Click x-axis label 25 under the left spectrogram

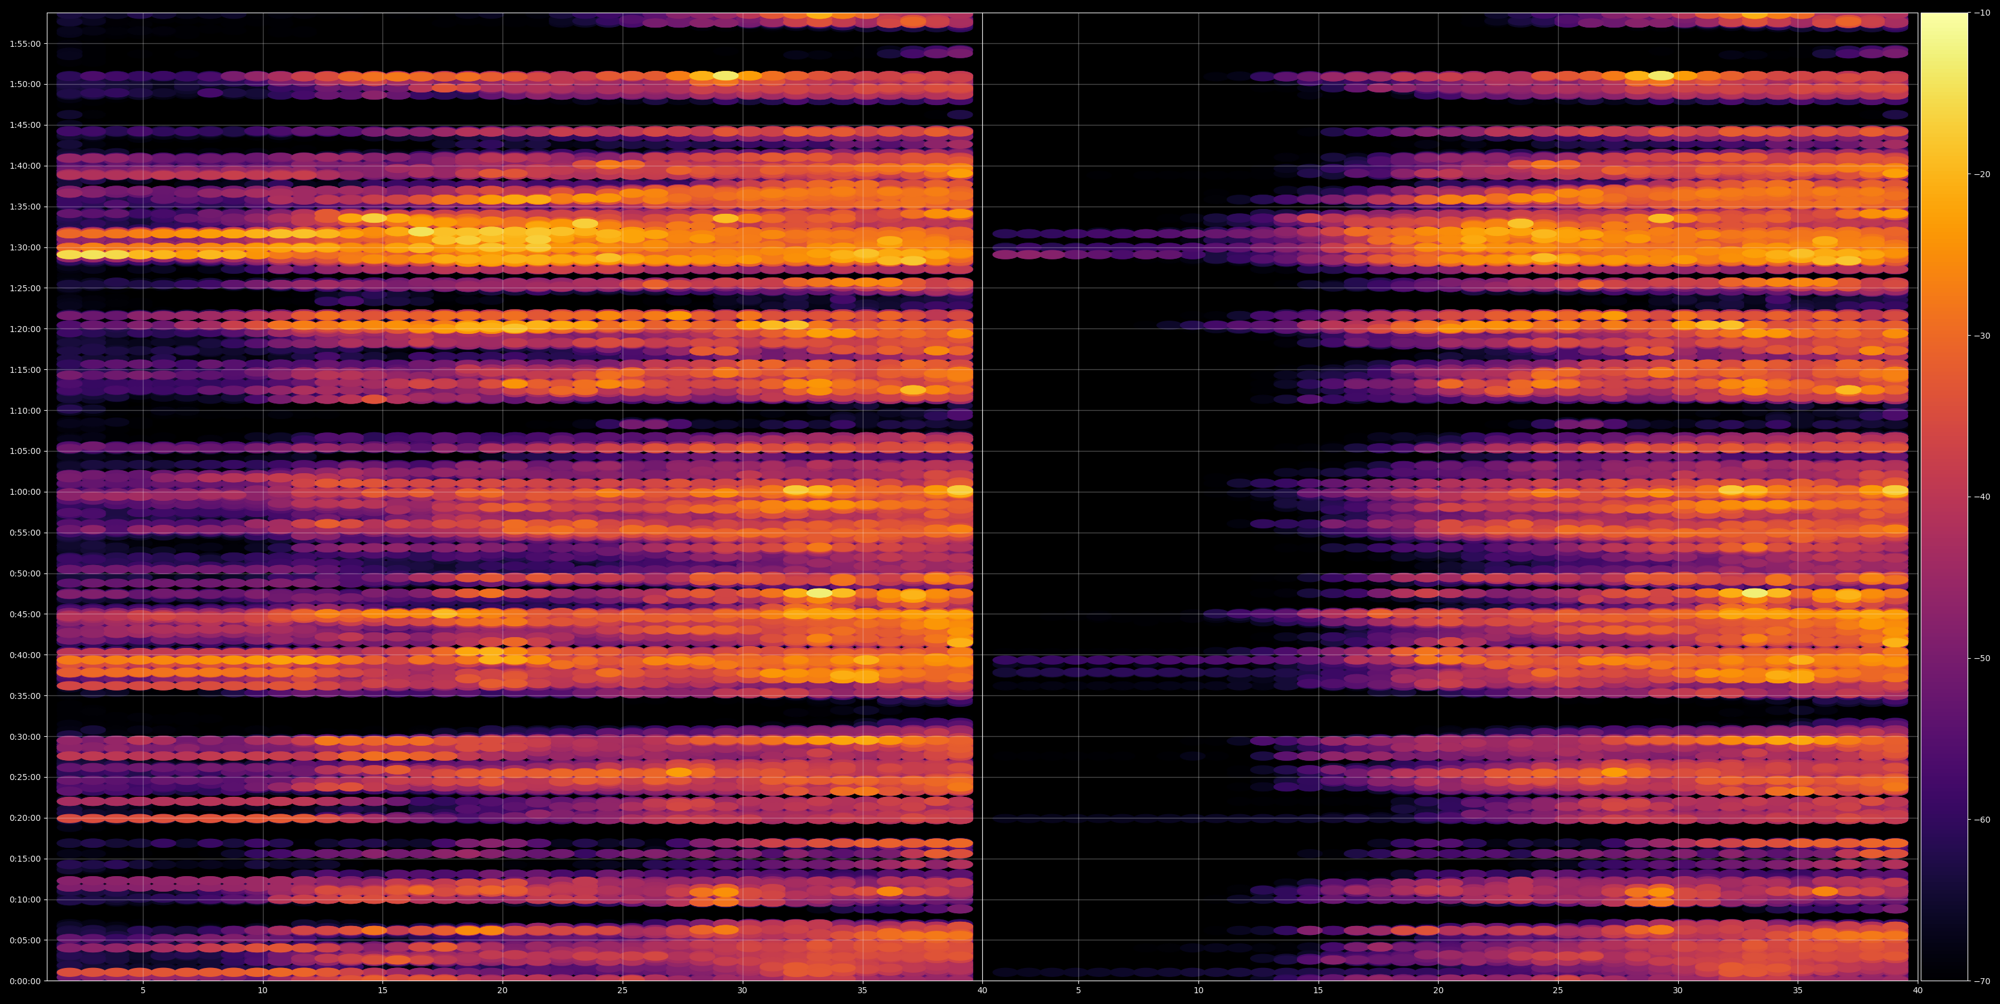point(623,990)
